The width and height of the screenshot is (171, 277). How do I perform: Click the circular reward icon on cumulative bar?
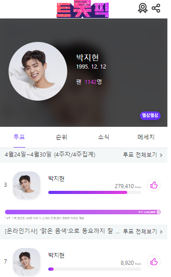coord(158,212)
